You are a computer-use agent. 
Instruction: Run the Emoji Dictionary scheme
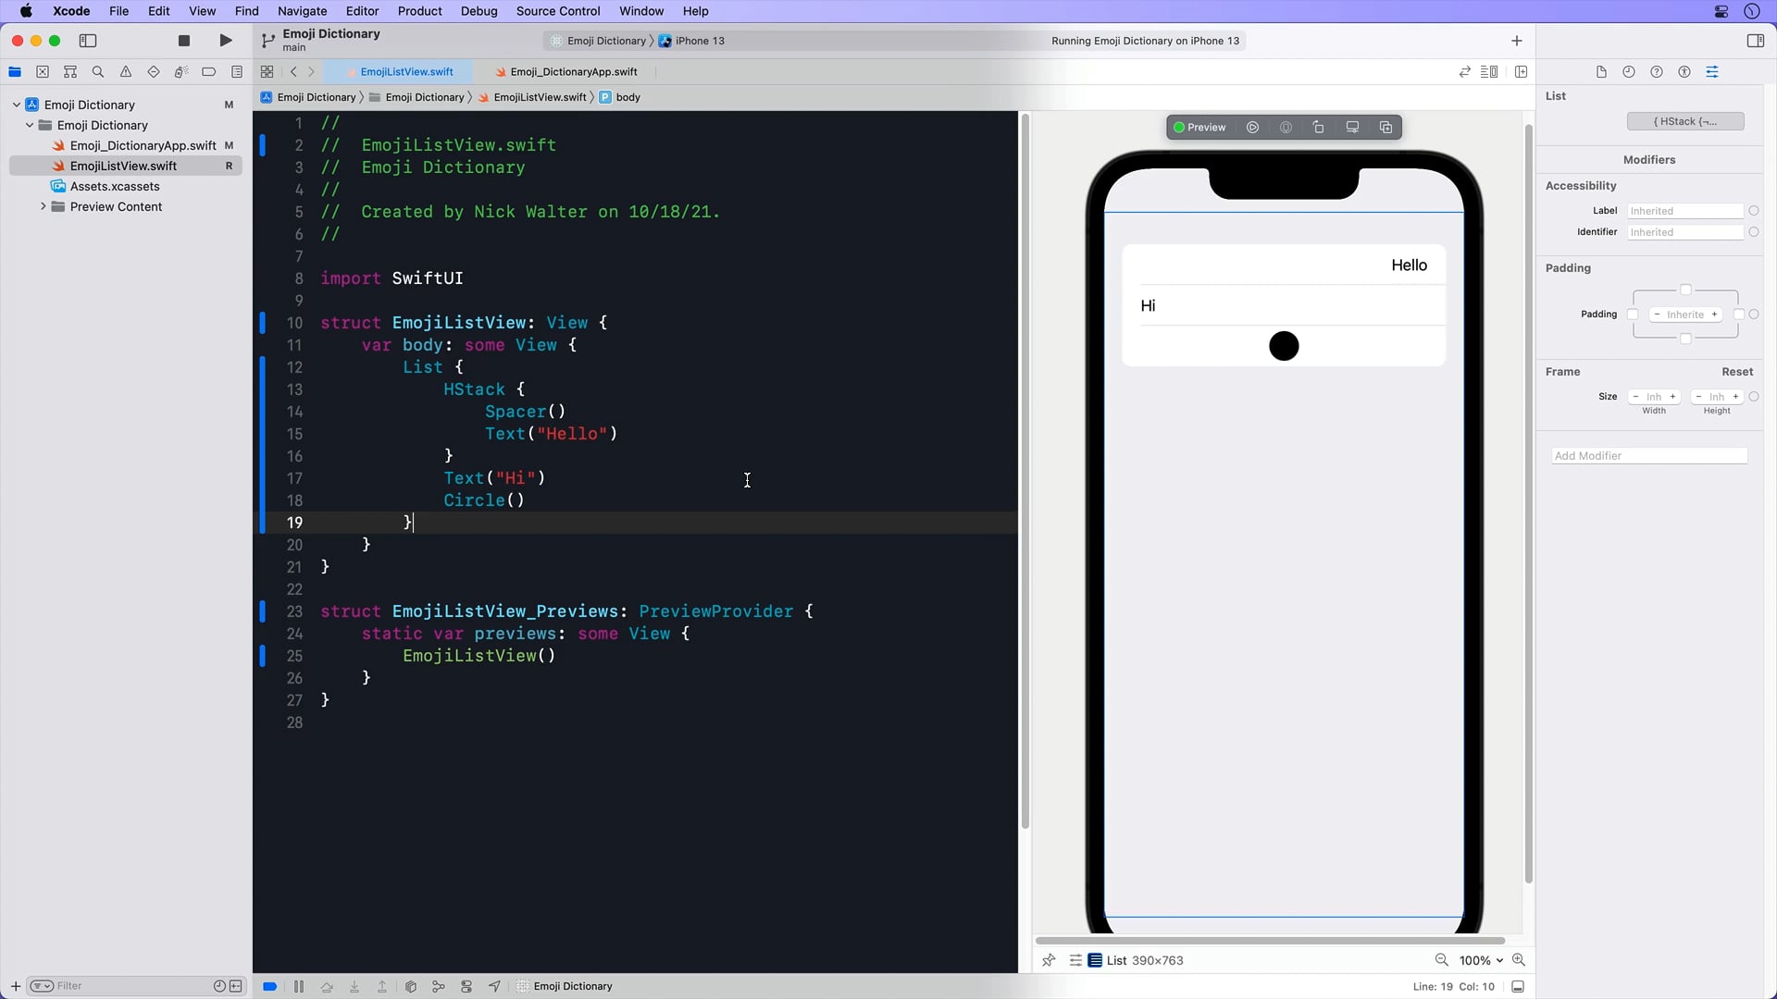tap(226, 41)
